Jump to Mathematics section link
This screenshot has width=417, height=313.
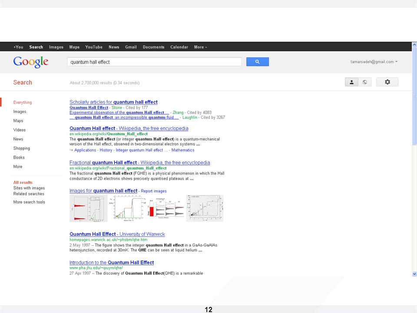click(x=183, y=150)
